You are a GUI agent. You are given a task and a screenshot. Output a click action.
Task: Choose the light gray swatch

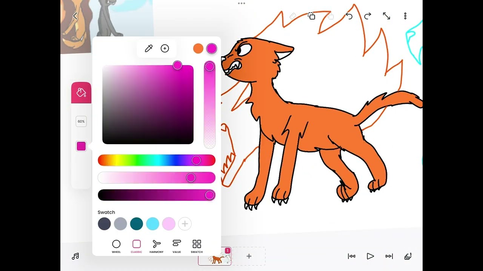pyautogui.click(x=120, y=224)
